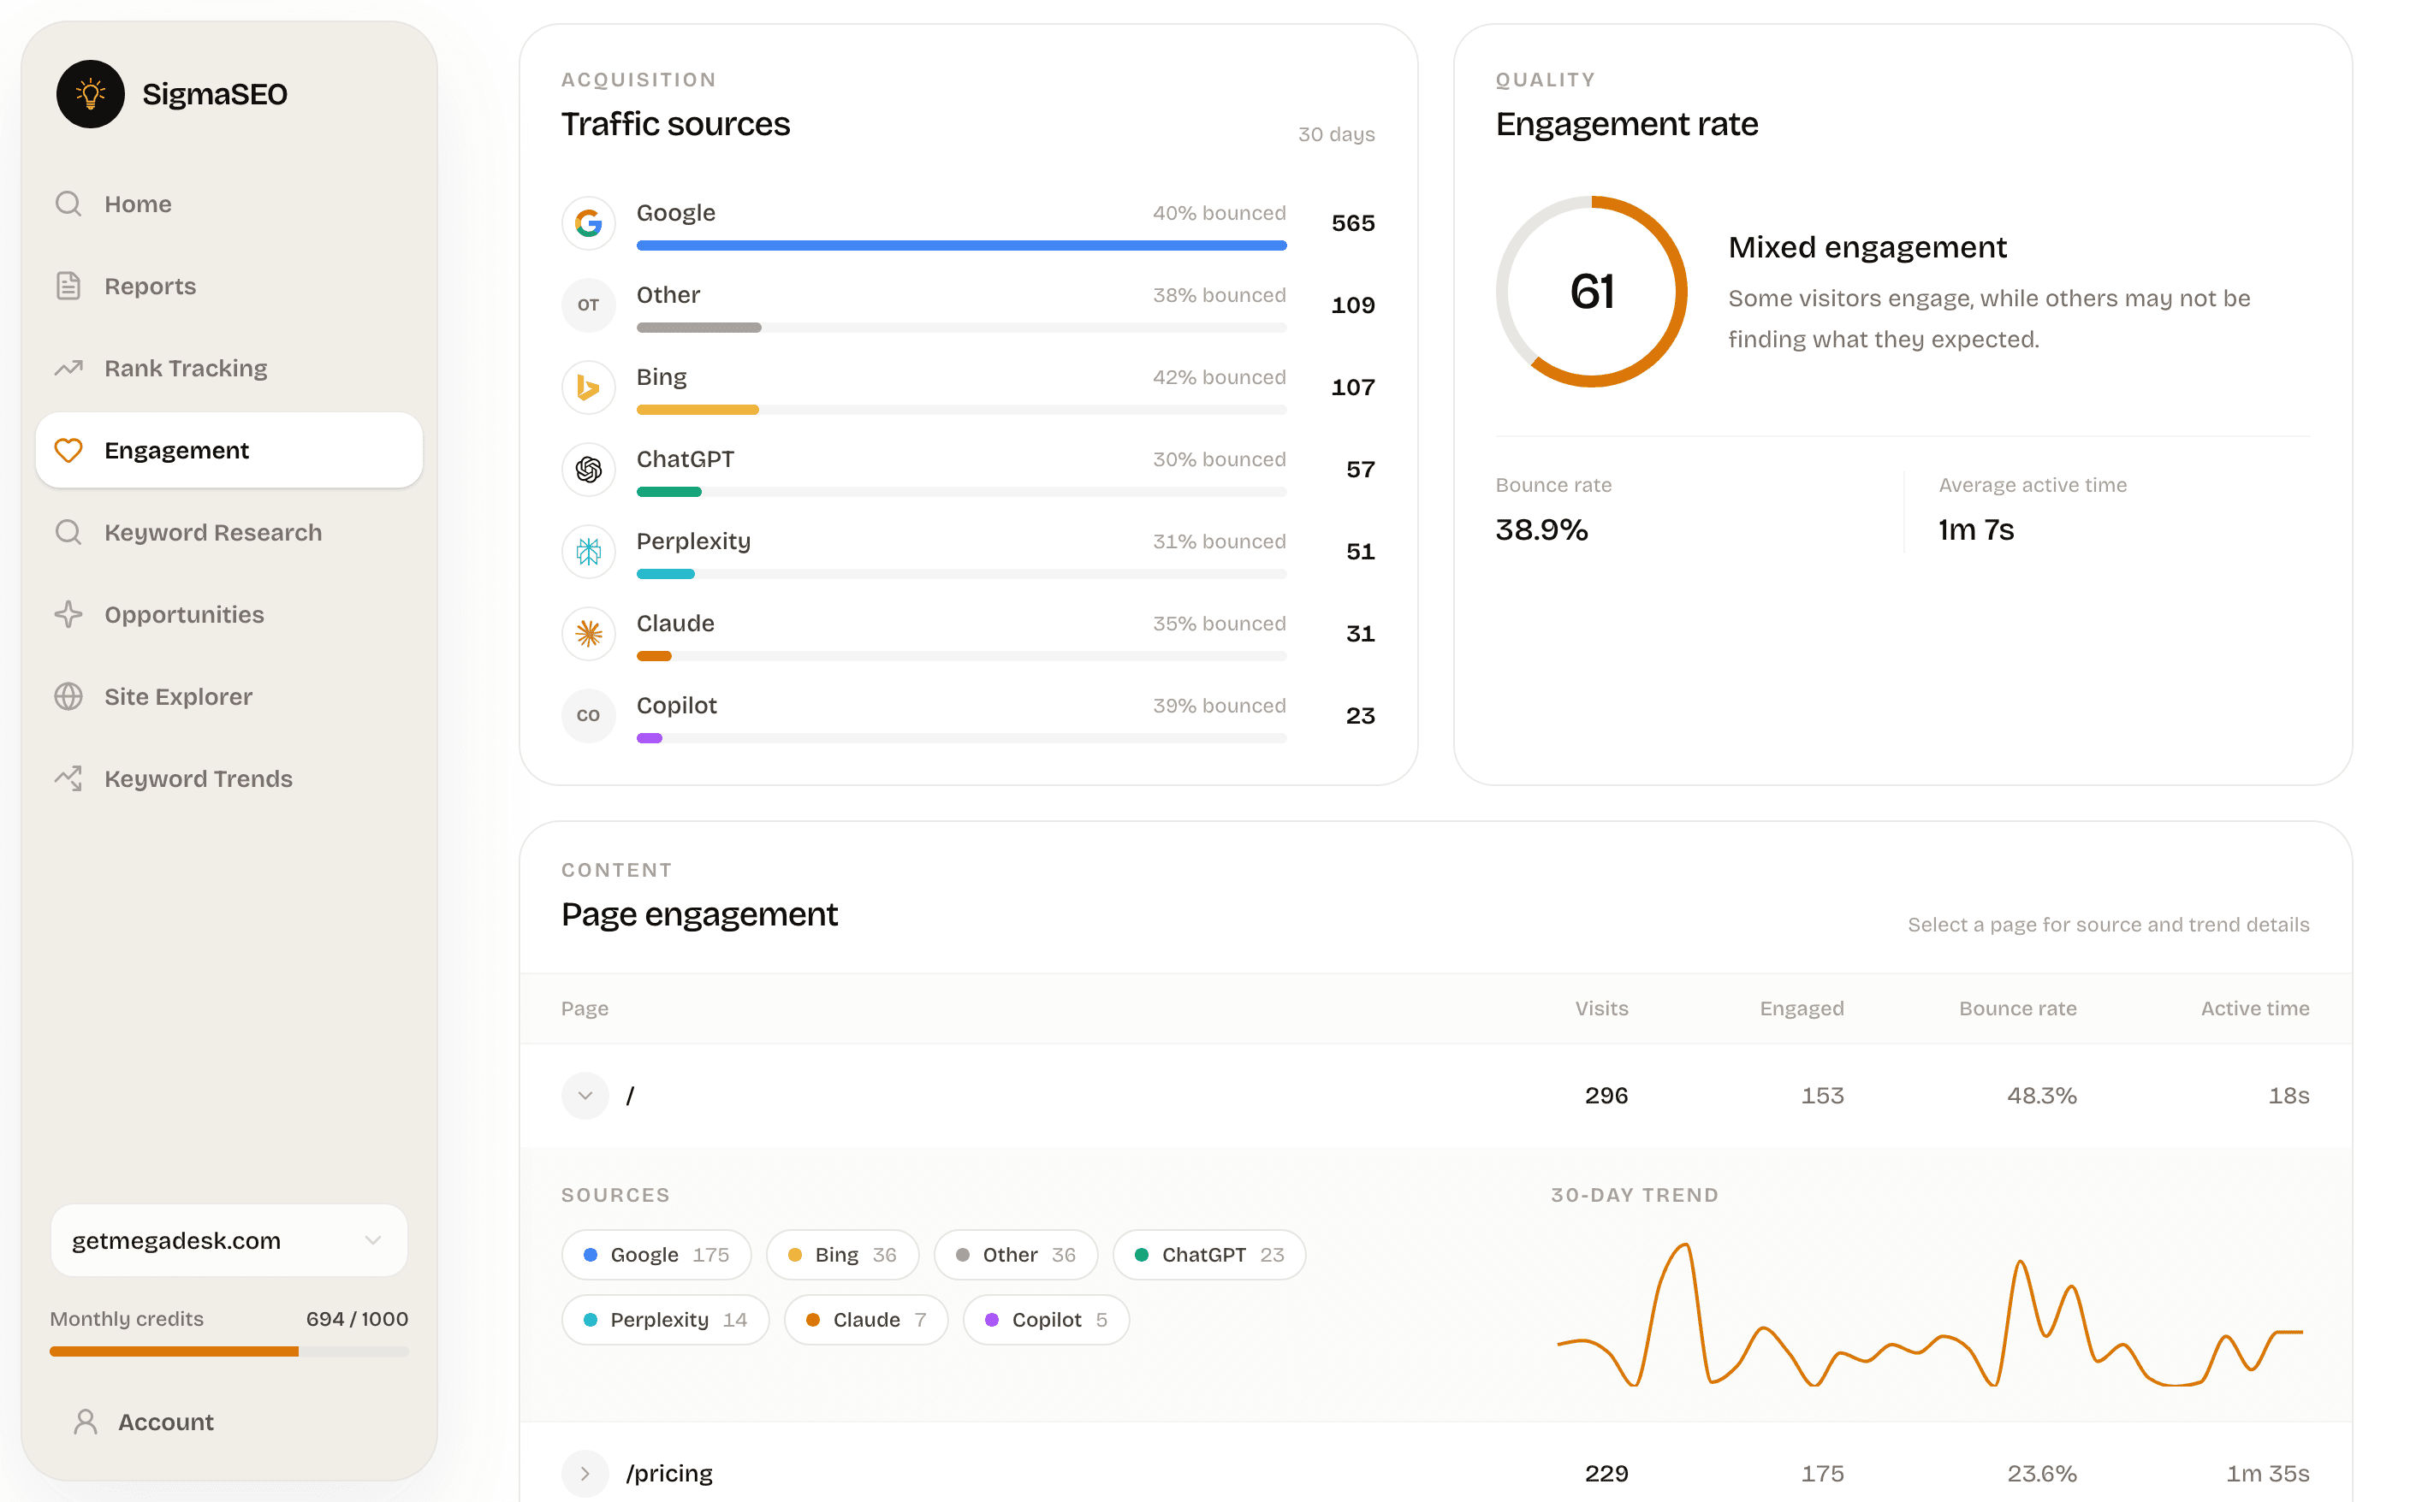2434x1502 pixels.
Task: Click the 1m 7s average active time
Action: click(x=1976, y=529)
